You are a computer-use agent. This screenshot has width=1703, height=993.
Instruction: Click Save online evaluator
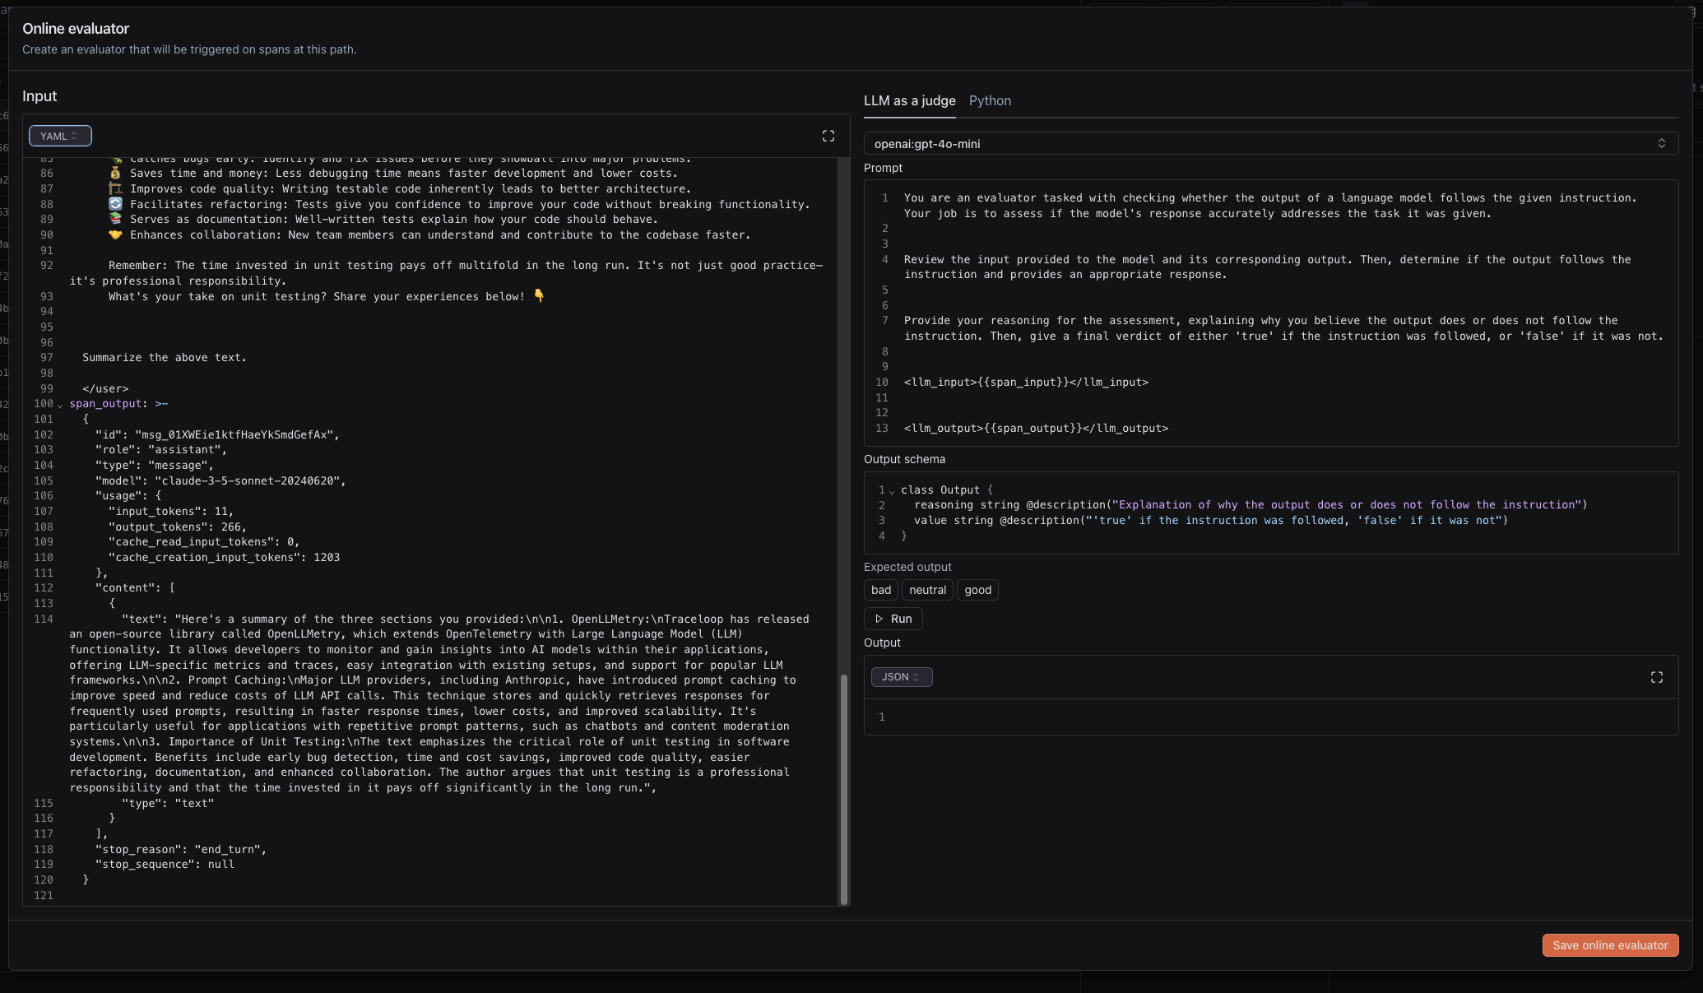click(x=1610, y=945)
